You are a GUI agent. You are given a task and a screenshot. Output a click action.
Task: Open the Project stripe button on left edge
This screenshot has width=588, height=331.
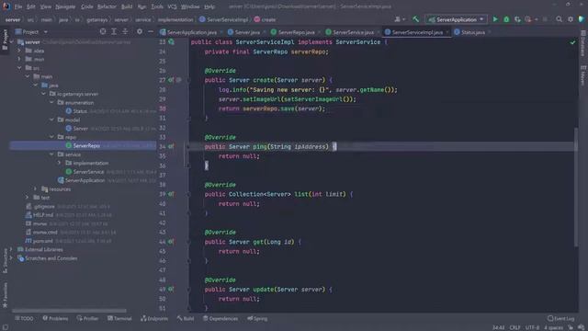[5, 40]
